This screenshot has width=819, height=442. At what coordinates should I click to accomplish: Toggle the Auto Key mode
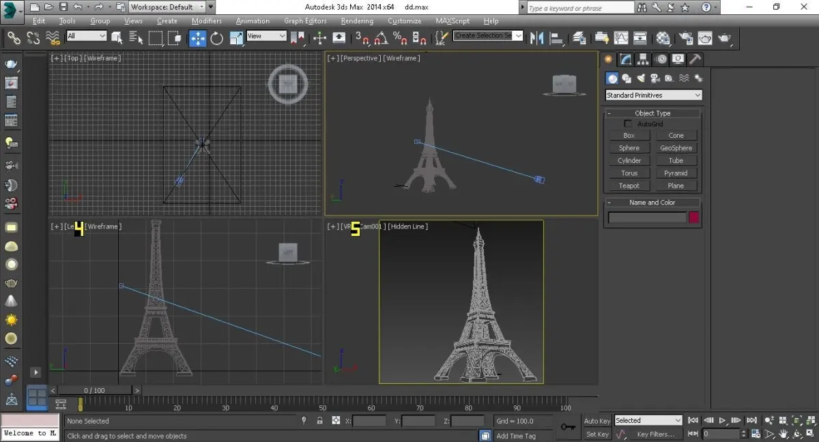pyautogui.click(x=597, y=421)
